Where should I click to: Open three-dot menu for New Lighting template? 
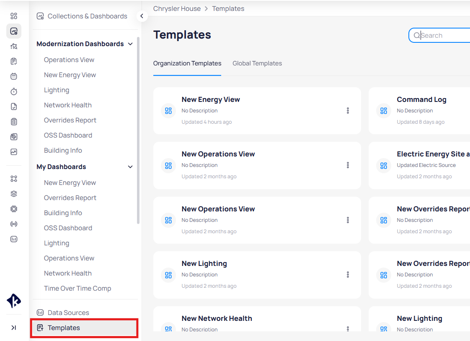click(348, 275)
